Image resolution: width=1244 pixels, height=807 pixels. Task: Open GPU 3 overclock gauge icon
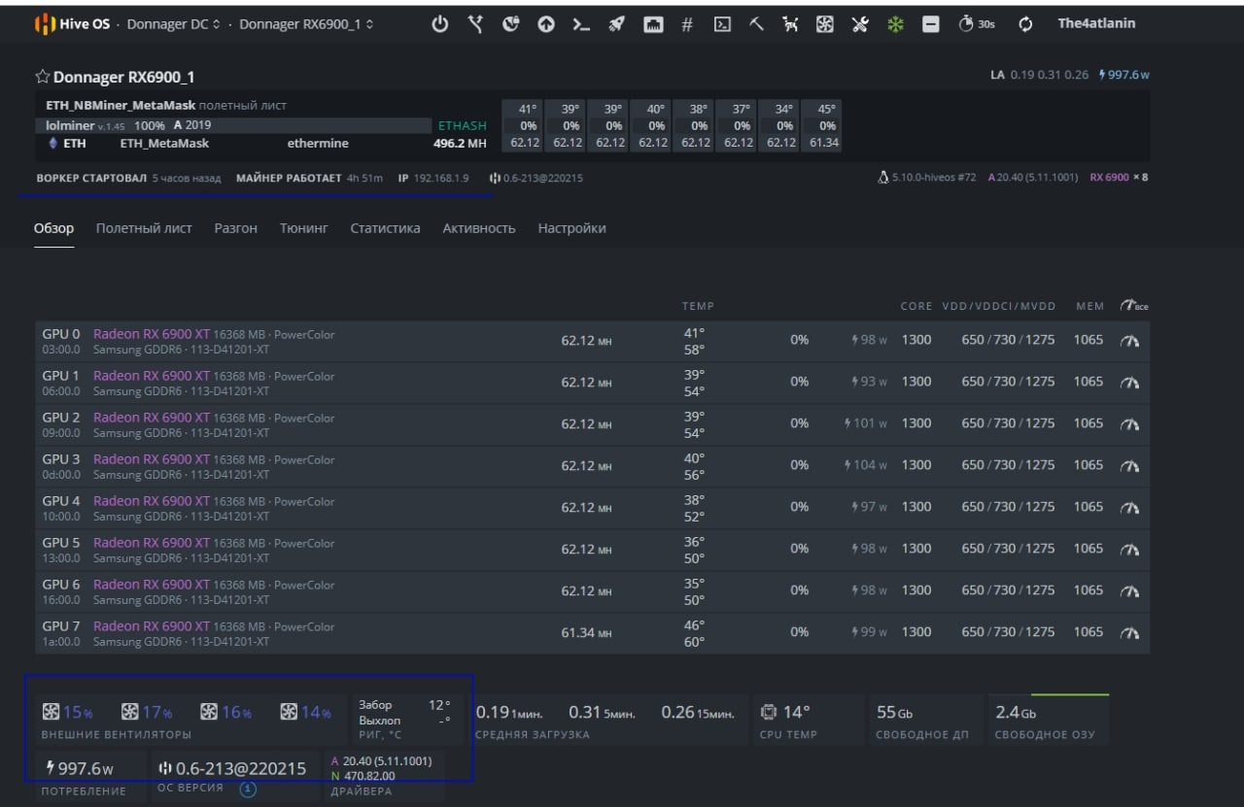coord(1129,466)
